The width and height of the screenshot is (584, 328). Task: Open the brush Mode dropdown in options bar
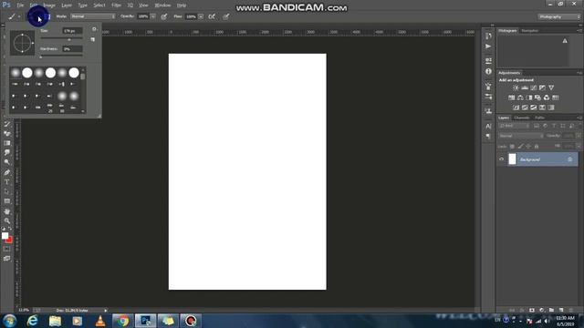click(x=93, y=16)
